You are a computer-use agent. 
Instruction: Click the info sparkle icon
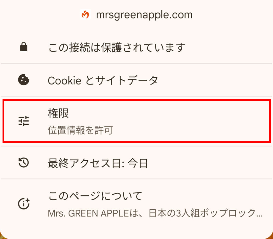(24, 203)
